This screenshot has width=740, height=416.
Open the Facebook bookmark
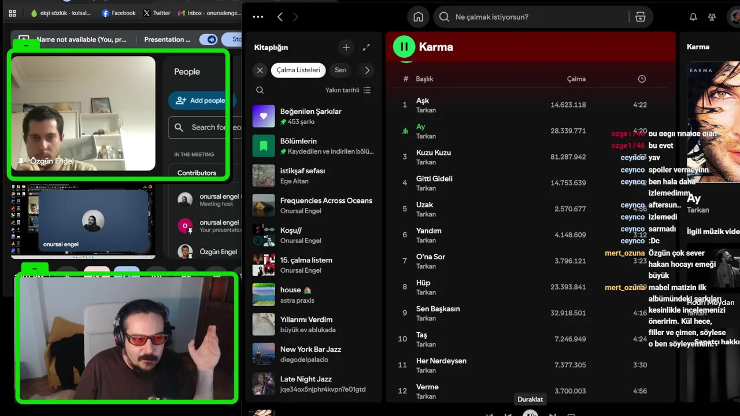[x=119, y=13]
